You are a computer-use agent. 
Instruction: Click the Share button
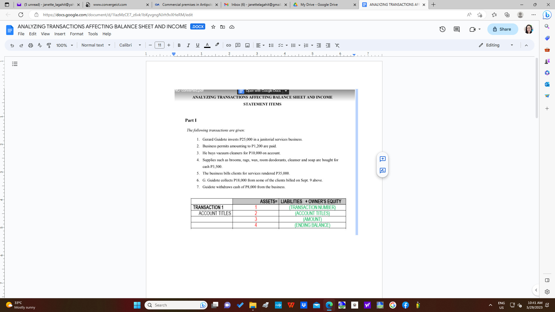[x=502, y=29]
